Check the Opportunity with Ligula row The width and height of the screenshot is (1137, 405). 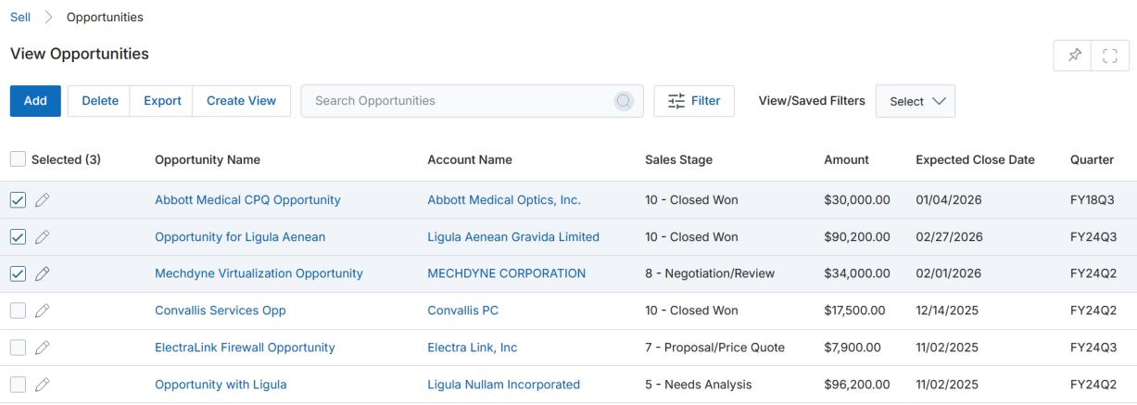[18, 385]
